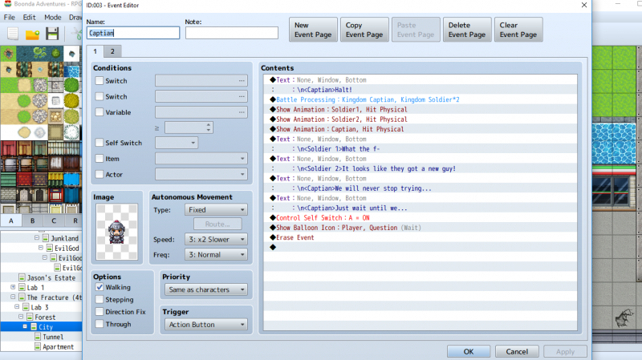Open the Edit menu
The image size is (642, 360).
[29, 17]
